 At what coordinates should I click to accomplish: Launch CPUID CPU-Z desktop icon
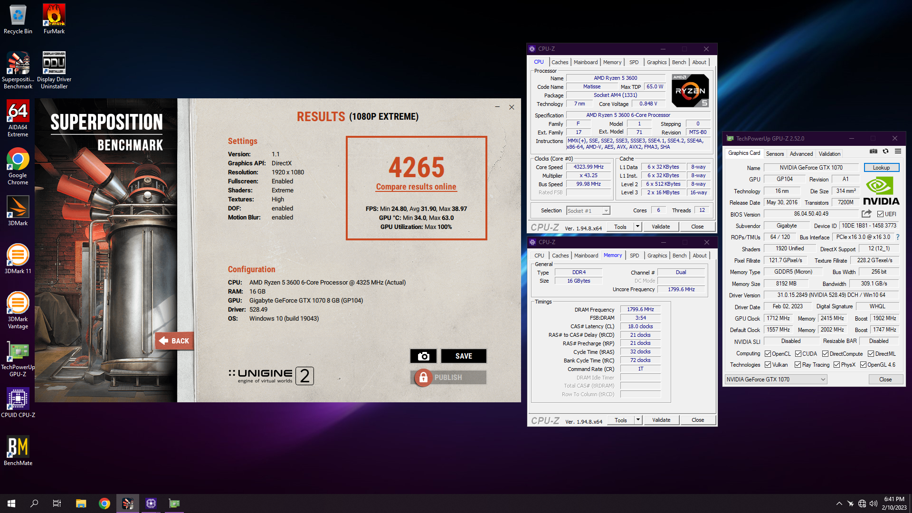[x=18, y=403]
